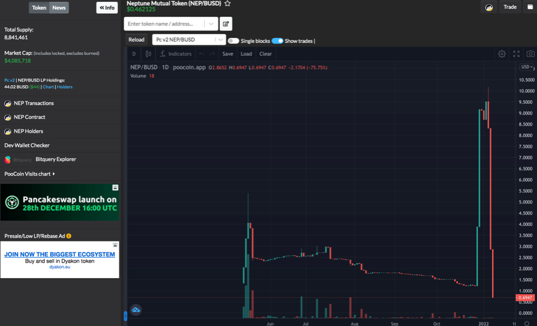Image resolution: width=537 pixels, height=326 pixels.
Task: Click the undo arrow in chart toolbar
Action: (202, 54)
